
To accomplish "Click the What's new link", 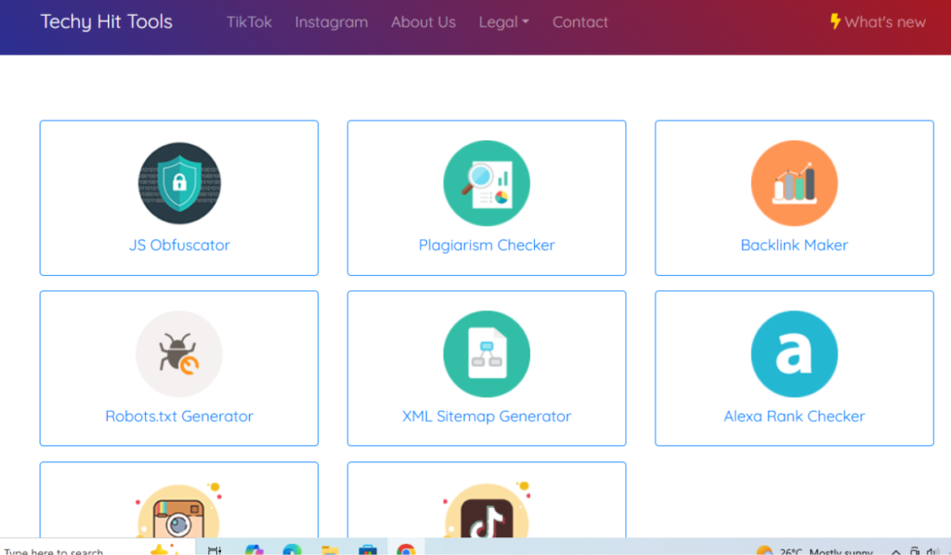I will coord(878,22).
